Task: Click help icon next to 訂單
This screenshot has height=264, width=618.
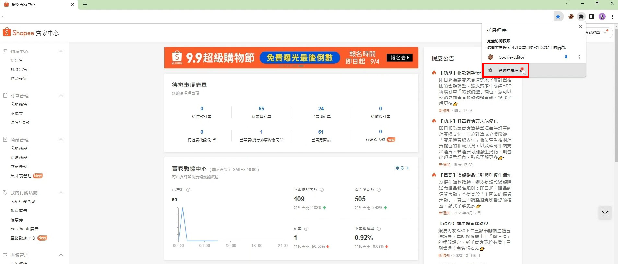Action: click(x=306, y=229)
